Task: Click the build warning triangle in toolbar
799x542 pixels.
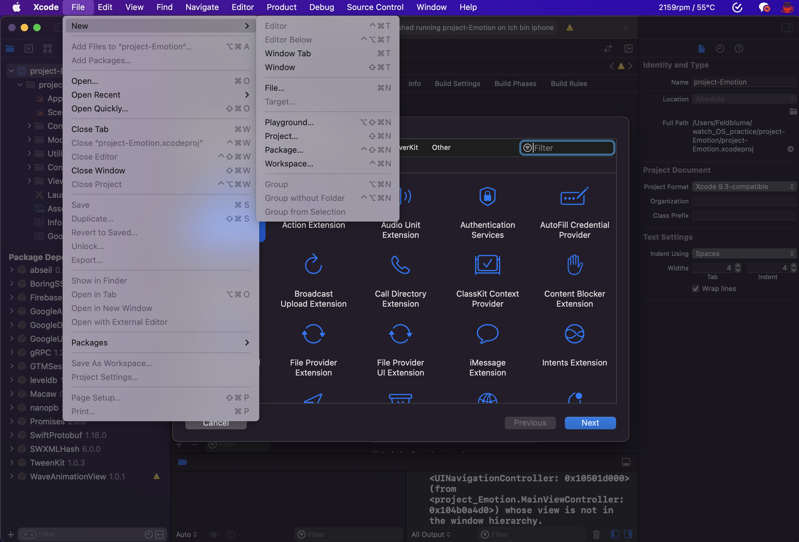Action: coord(570,28)
